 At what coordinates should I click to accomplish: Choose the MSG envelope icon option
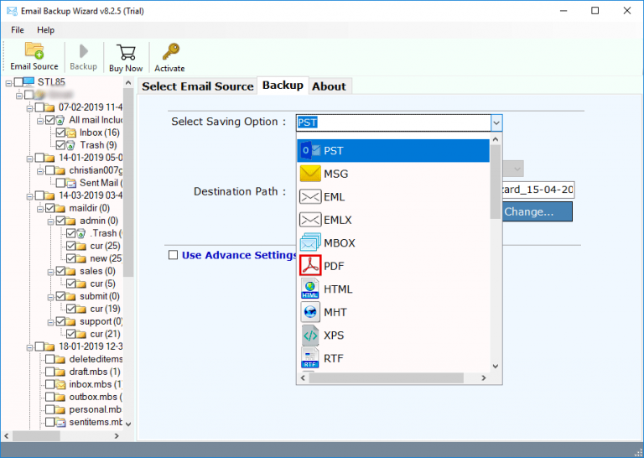310,174
